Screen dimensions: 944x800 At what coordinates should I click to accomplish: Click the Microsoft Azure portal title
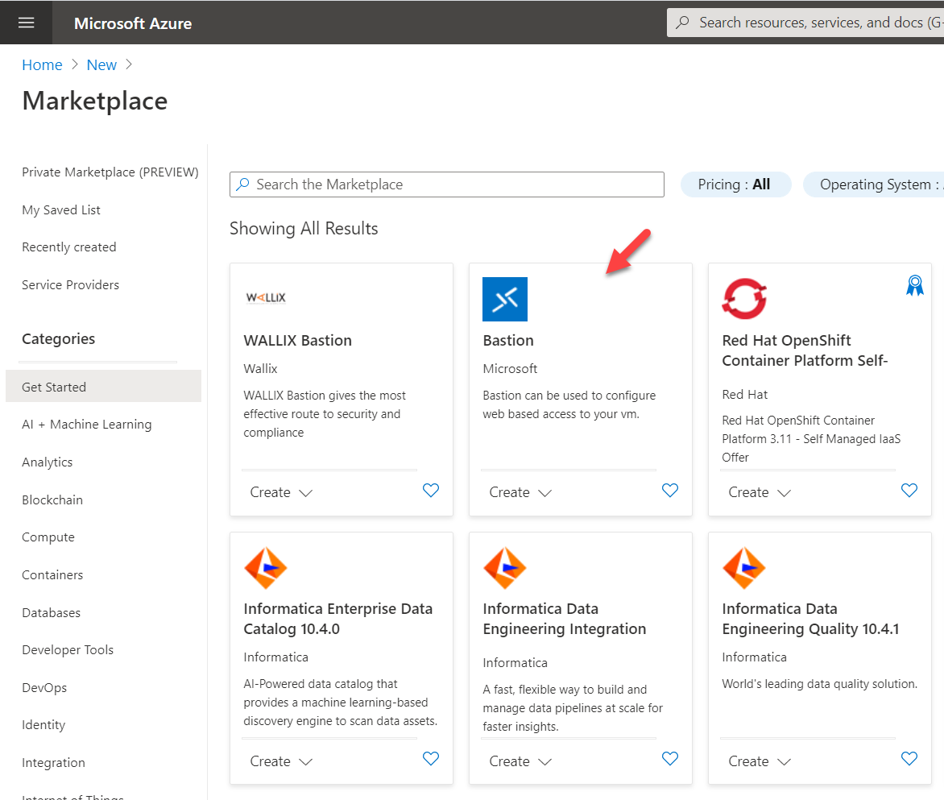[x=133, y=23]
